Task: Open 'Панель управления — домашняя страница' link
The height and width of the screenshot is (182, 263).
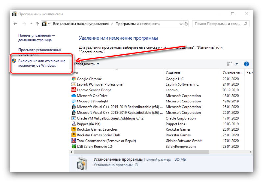Action: 36,38
